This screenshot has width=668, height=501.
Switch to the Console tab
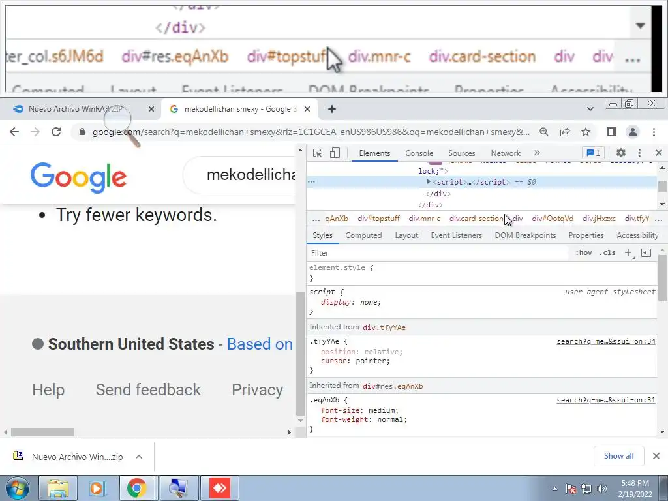click(419, 153)
